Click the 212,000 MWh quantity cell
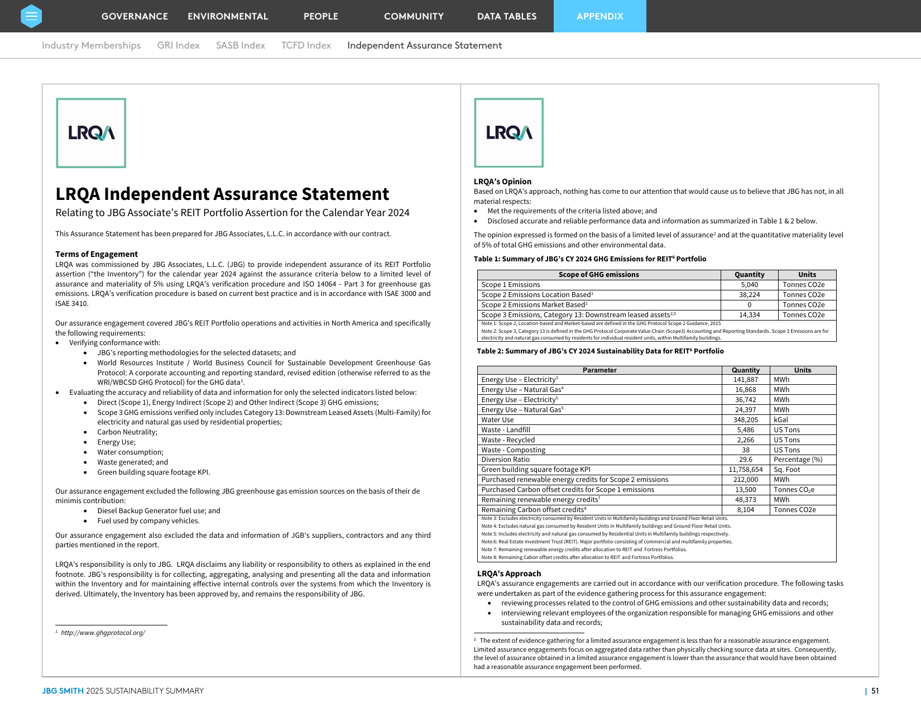The height and width of the screenshot is (712, 921). pos(745,480)
